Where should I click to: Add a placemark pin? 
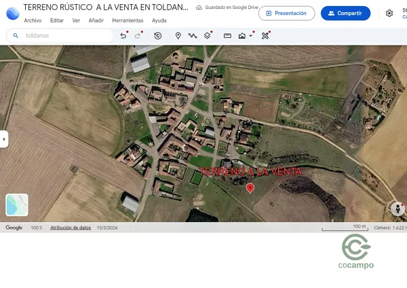coord(178,35)
